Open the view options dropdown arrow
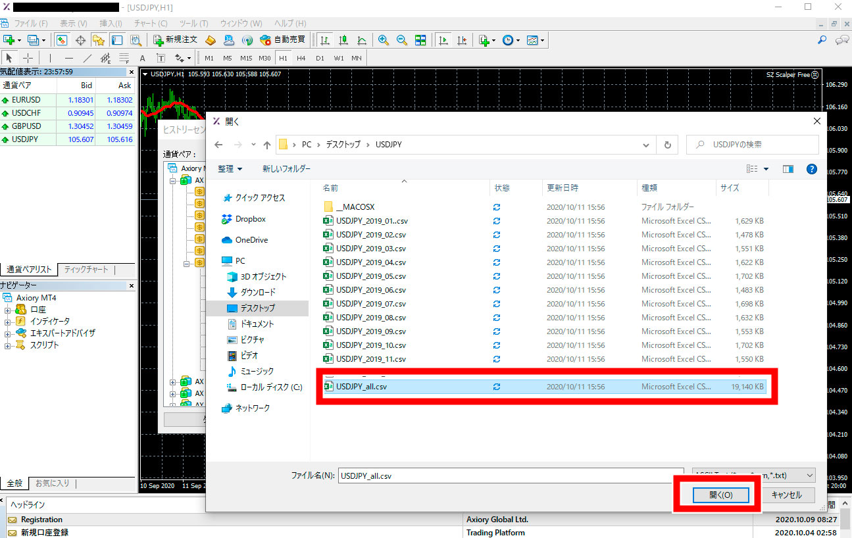 tap(766, 169)
